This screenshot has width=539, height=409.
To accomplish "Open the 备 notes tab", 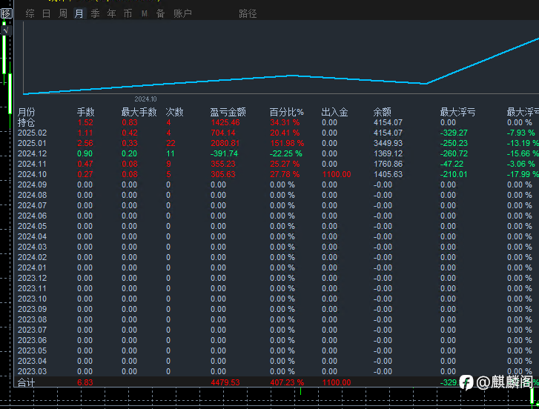I will click(161, 13).
